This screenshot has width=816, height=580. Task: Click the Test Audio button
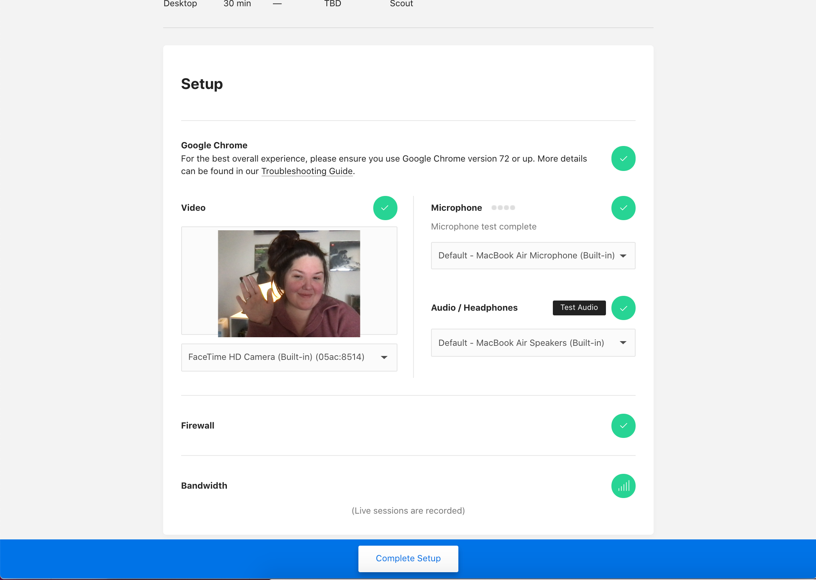579,308
